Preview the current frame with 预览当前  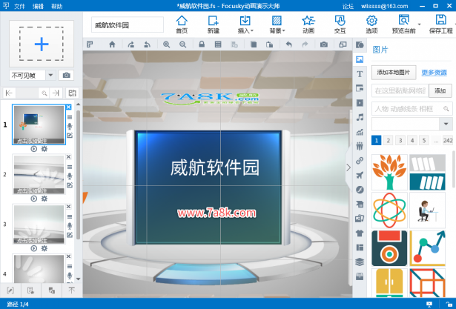click(x=403, y=24)
